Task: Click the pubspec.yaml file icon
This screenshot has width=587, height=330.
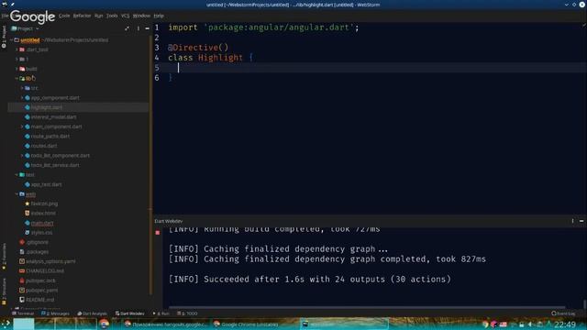Action: pyautogui.click(x=22, y=290)
